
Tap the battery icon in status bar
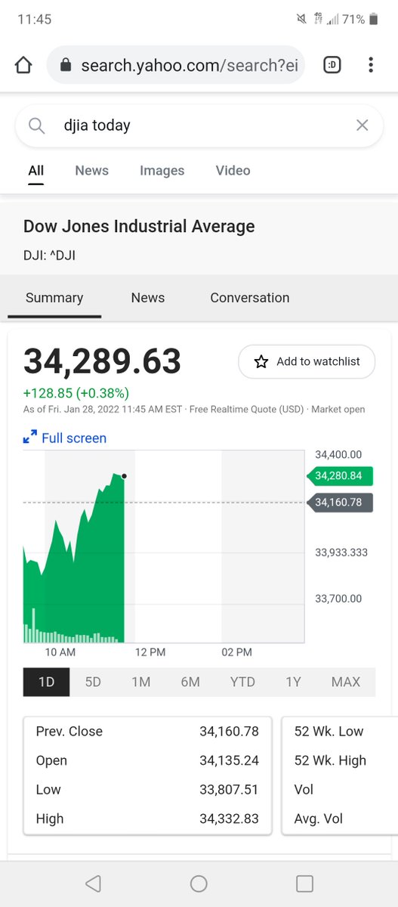[x=375, y=19]
